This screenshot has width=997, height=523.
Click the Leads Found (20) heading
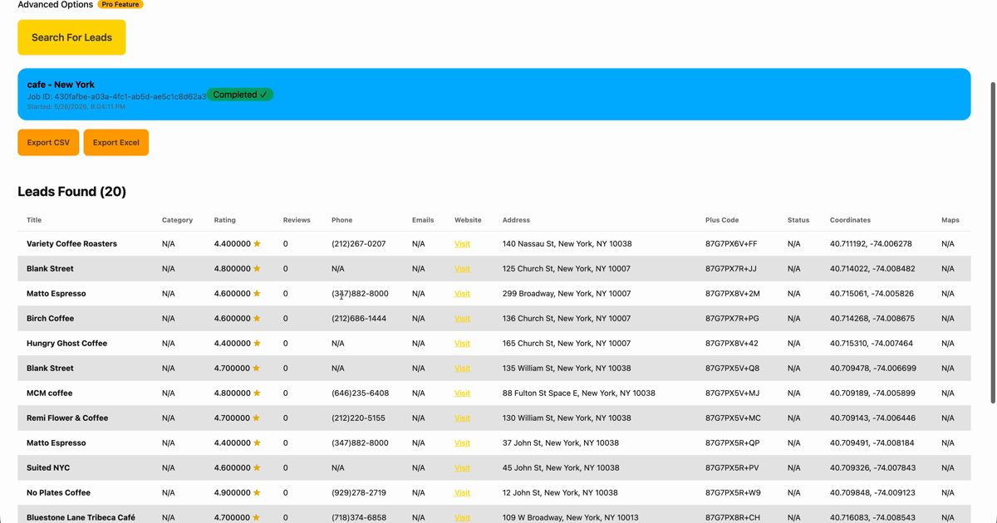72,192
